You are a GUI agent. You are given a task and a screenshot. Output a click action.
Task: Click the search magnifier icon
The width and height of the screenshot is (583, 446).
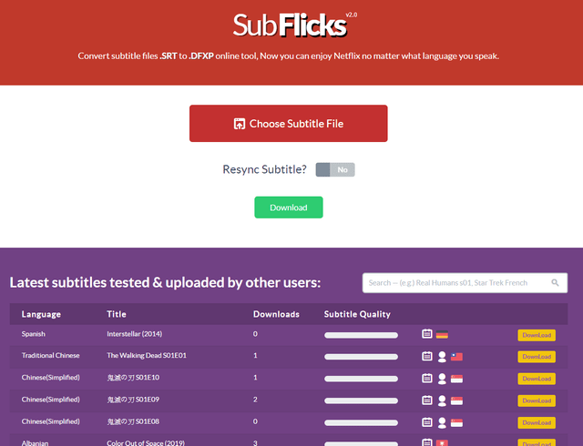(555, 283)
